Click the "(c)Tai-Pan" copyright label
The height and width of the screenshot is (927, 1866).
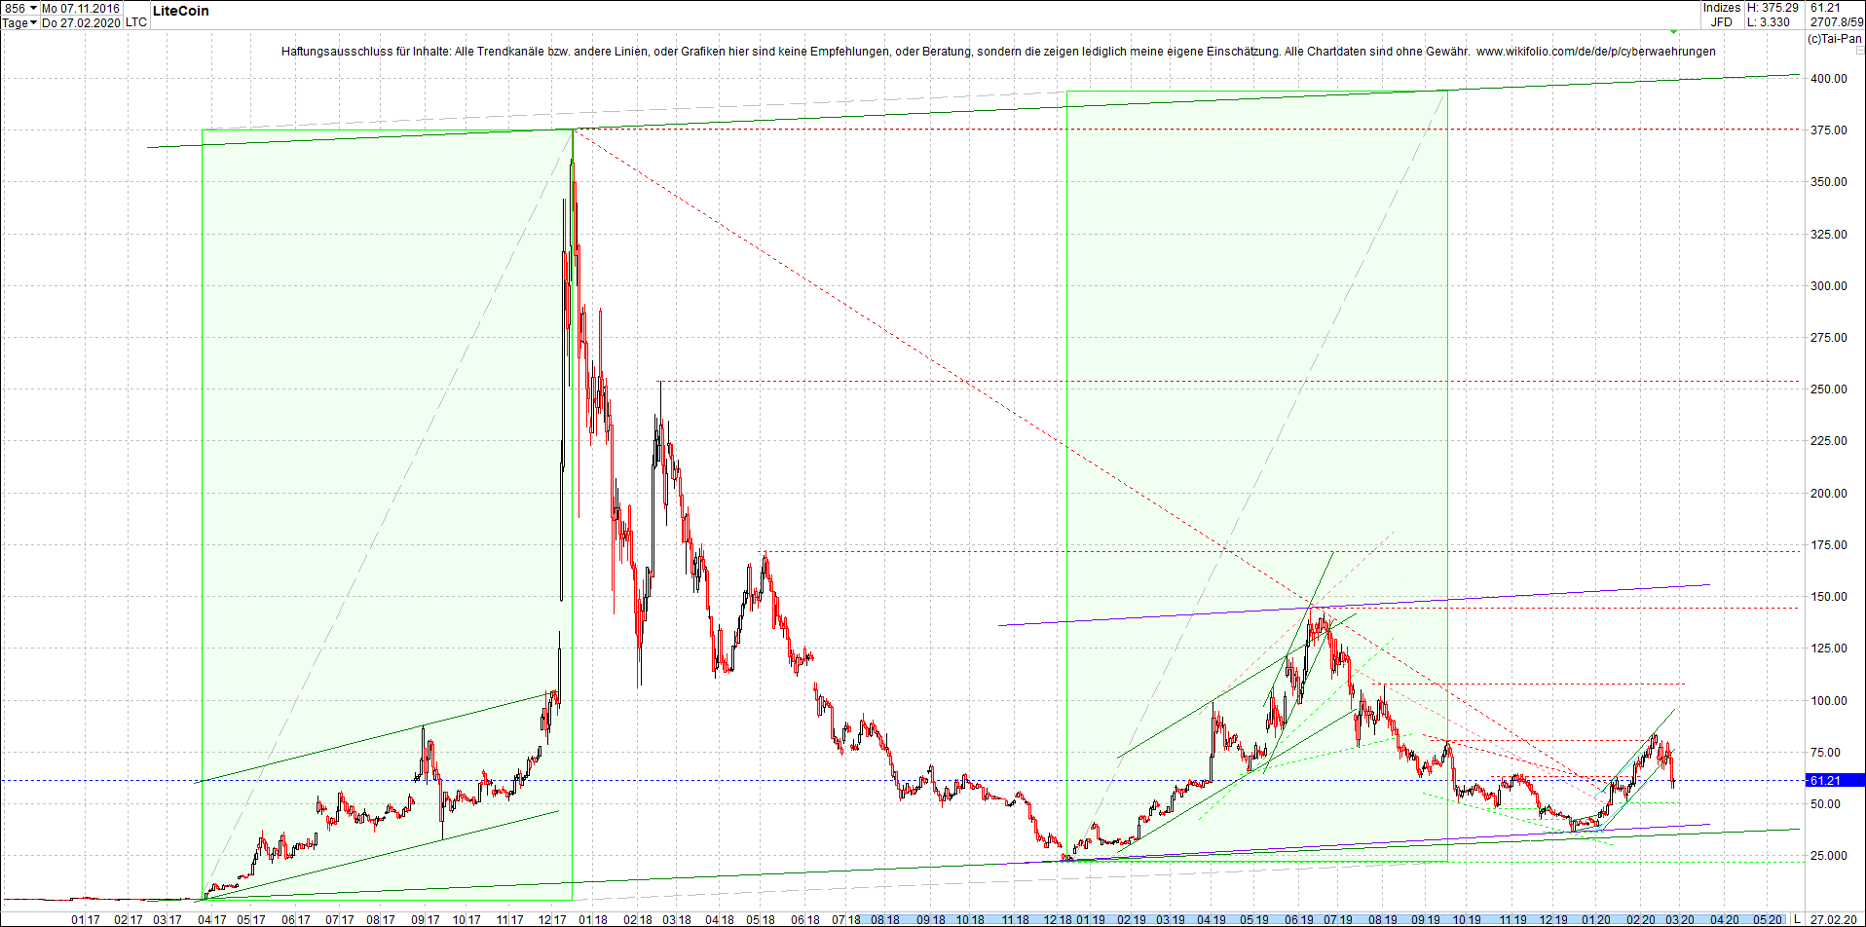tap(1836, 40)
